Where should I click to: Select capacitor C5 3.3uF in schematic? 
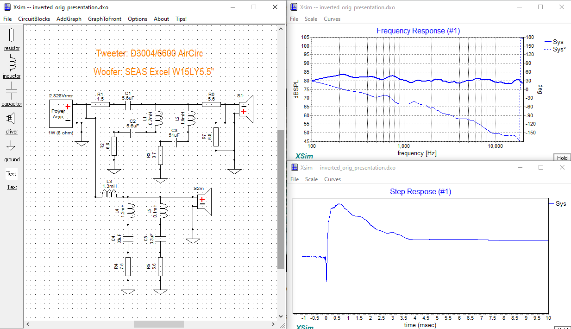point(160,239)
